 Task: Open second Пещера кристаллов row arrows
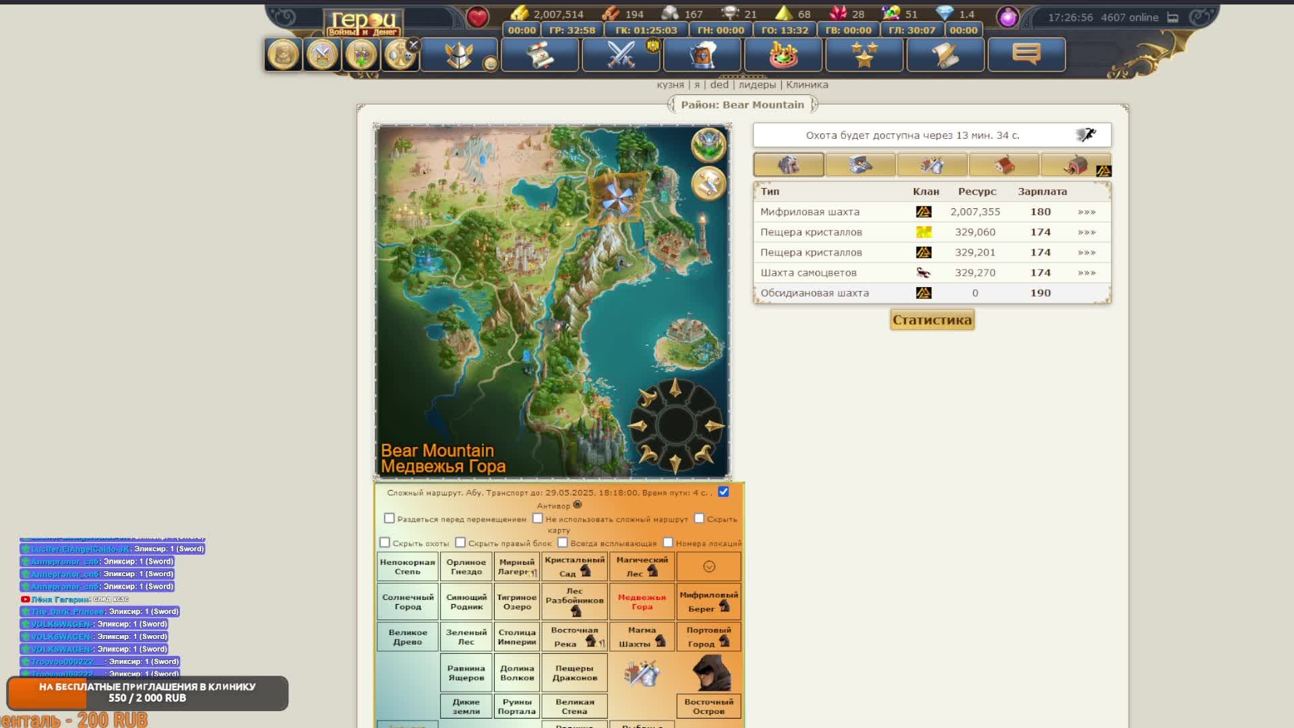tap(1086, 252)
